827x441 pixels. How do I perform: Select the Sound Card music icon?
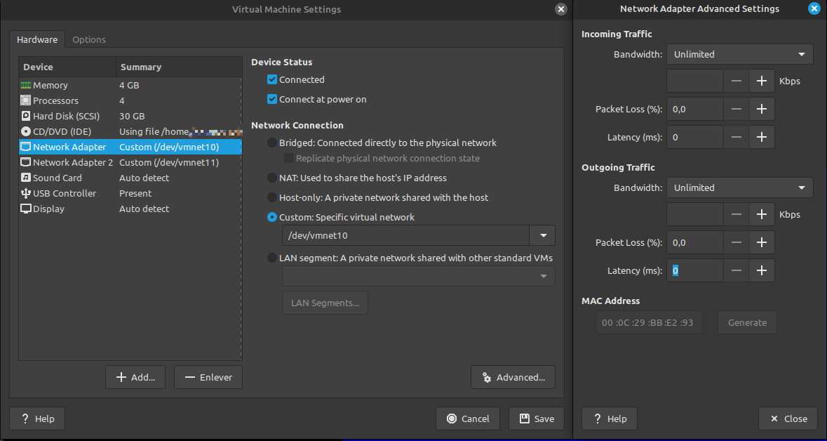pyautogui.click(x=26, y=178)
